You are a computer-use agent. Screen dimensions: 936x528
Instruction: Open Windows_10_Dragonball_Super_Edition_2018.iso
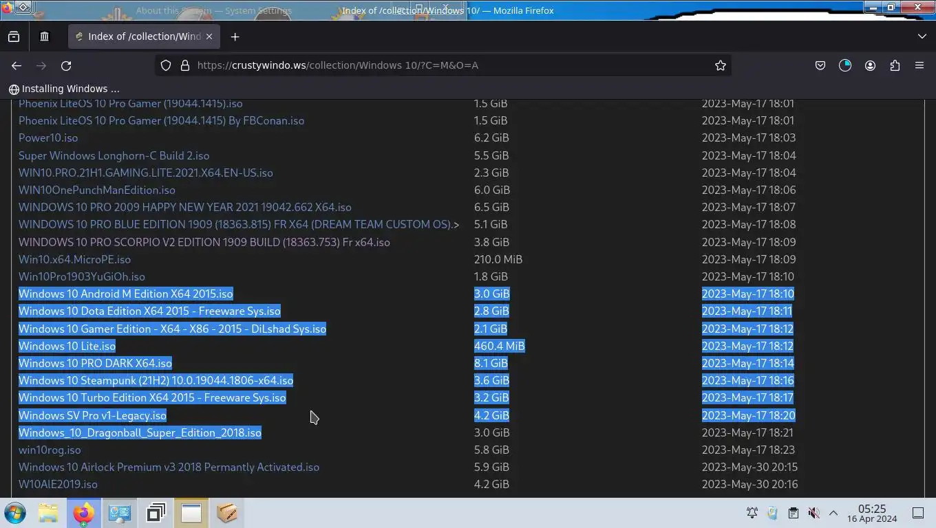click(140, 432)
